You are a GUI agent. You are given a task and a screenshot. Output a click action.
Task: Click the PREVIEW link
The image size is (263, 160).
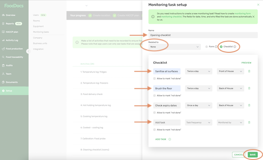point(246,63)
